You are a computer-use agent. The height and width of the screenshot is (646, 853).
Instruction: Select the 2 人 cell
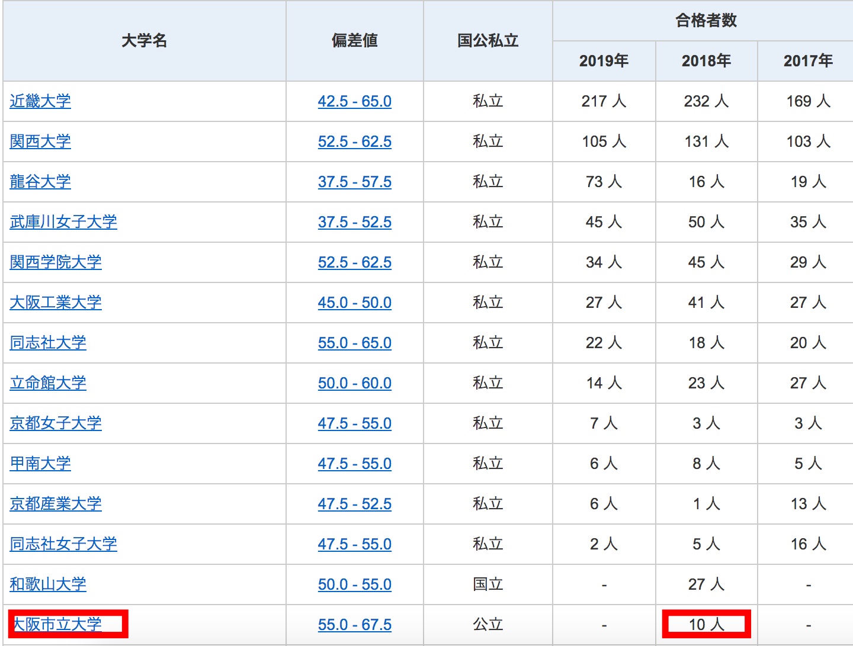click(x=604, y=544)
